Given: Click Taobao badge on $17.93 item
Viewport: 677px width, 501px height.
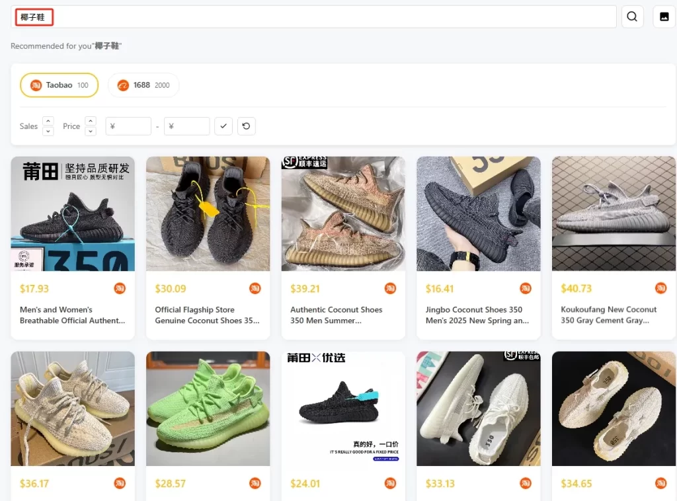Looking at the screenshot, I should click(x=120, y=288).
